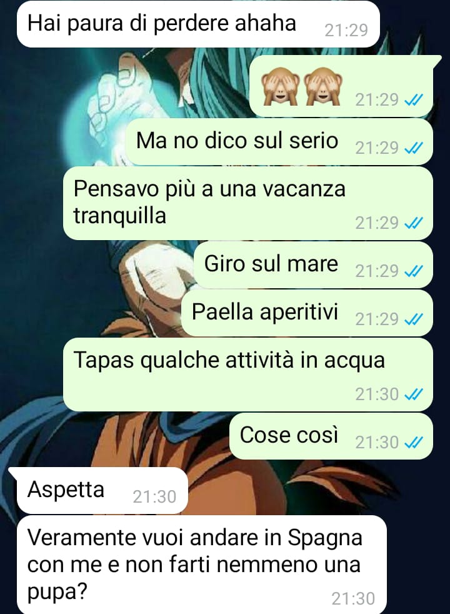Select 'Pensavo più a una vacanza tranquilla' message

tap(248, 203)
